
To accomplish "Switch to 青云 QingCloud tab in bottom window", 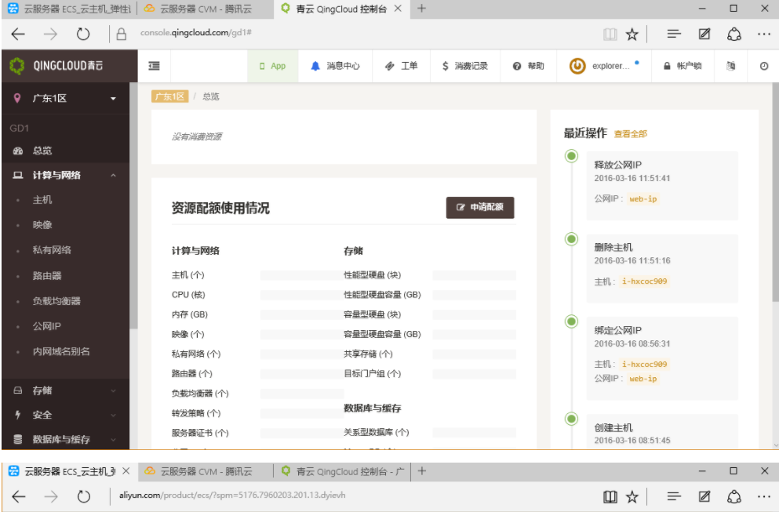I will (343, 471).
